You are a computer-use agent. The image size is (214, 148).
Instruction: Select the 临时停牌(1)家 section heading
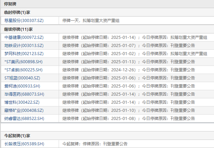point(17,13)
